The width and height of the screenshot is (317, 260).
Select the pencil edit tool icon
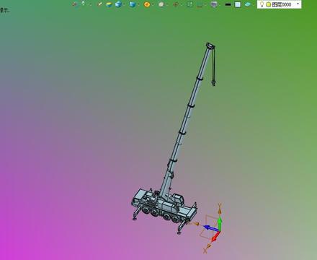pyautogui.click(x=99, y=4)
